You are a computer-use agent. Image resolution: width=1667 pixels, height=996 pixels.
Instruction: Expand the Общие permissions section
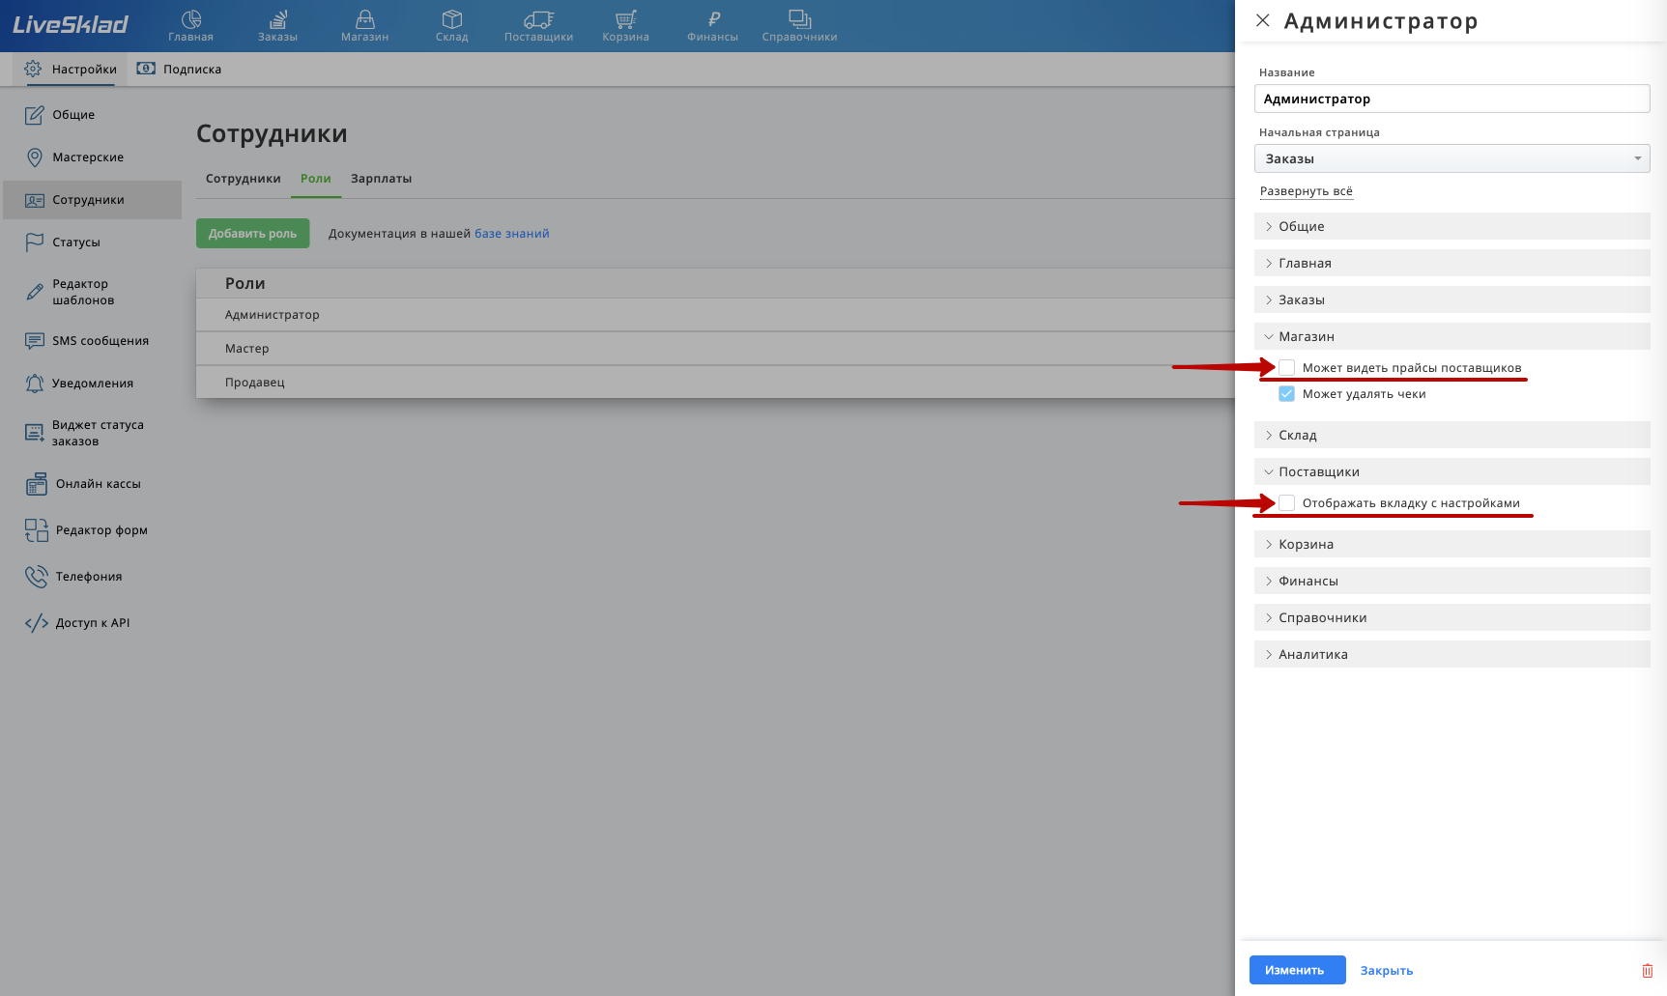point(1452,226)
